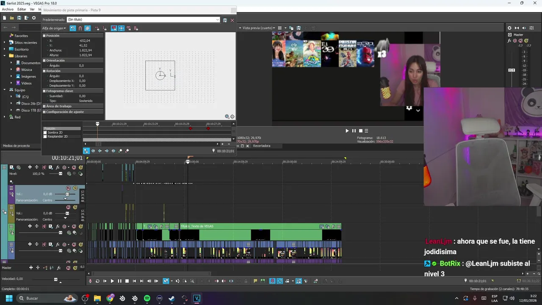Stop the main timeline playback
The height and width of the screenshot is (305, 542).
pos(127,281)
